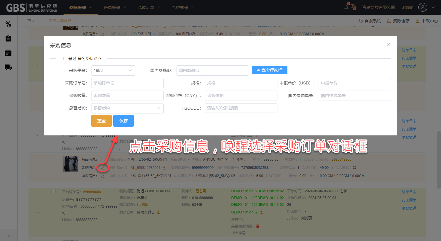Click the truck logistics icon in sidebar
441x241 pixels.
point(8,67)
